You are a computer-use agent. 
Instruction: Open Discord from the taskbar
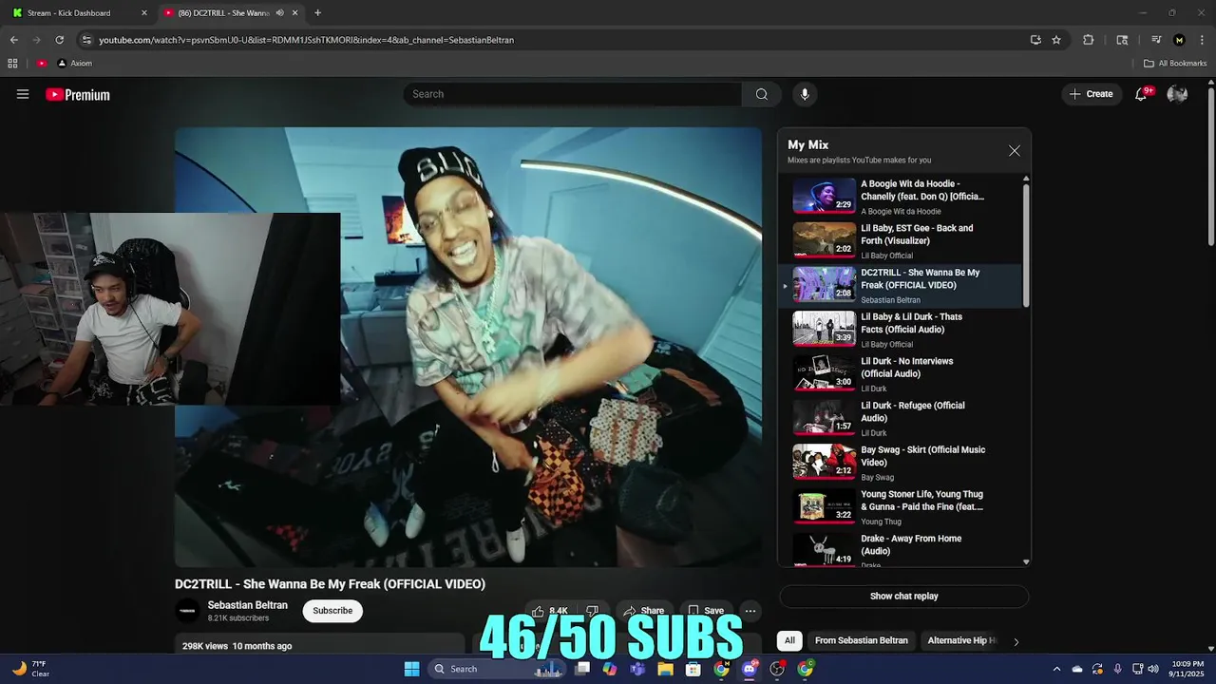[x=750, y=669]
